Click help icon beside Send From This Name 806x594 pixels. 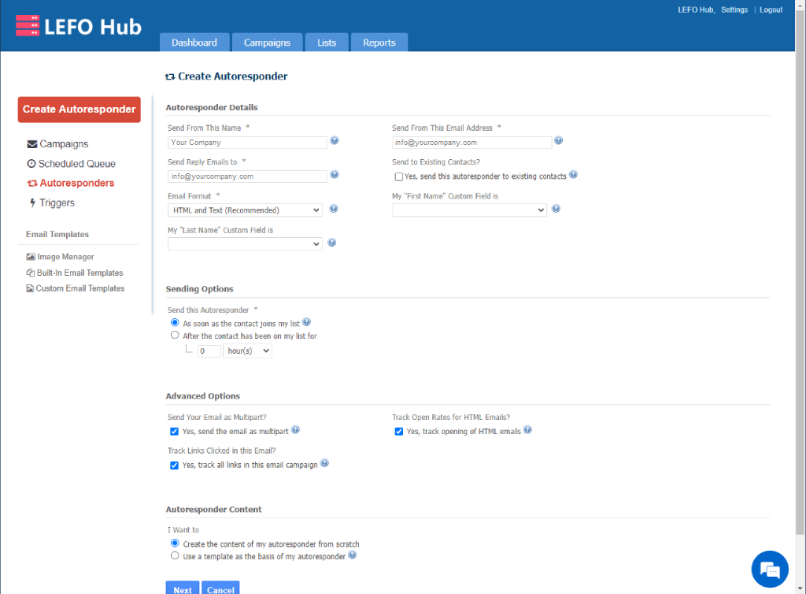335,141
